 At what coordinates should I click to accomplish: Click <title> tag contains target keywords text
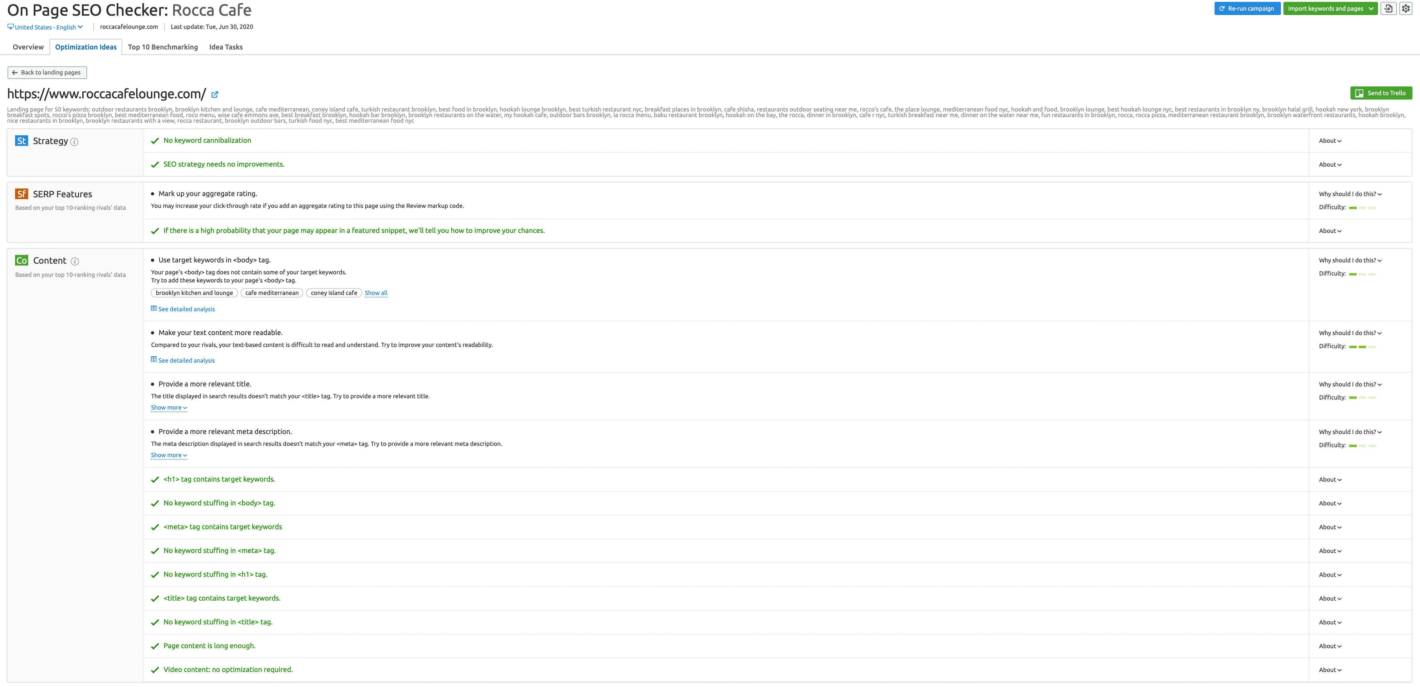[x=222, y=598]
